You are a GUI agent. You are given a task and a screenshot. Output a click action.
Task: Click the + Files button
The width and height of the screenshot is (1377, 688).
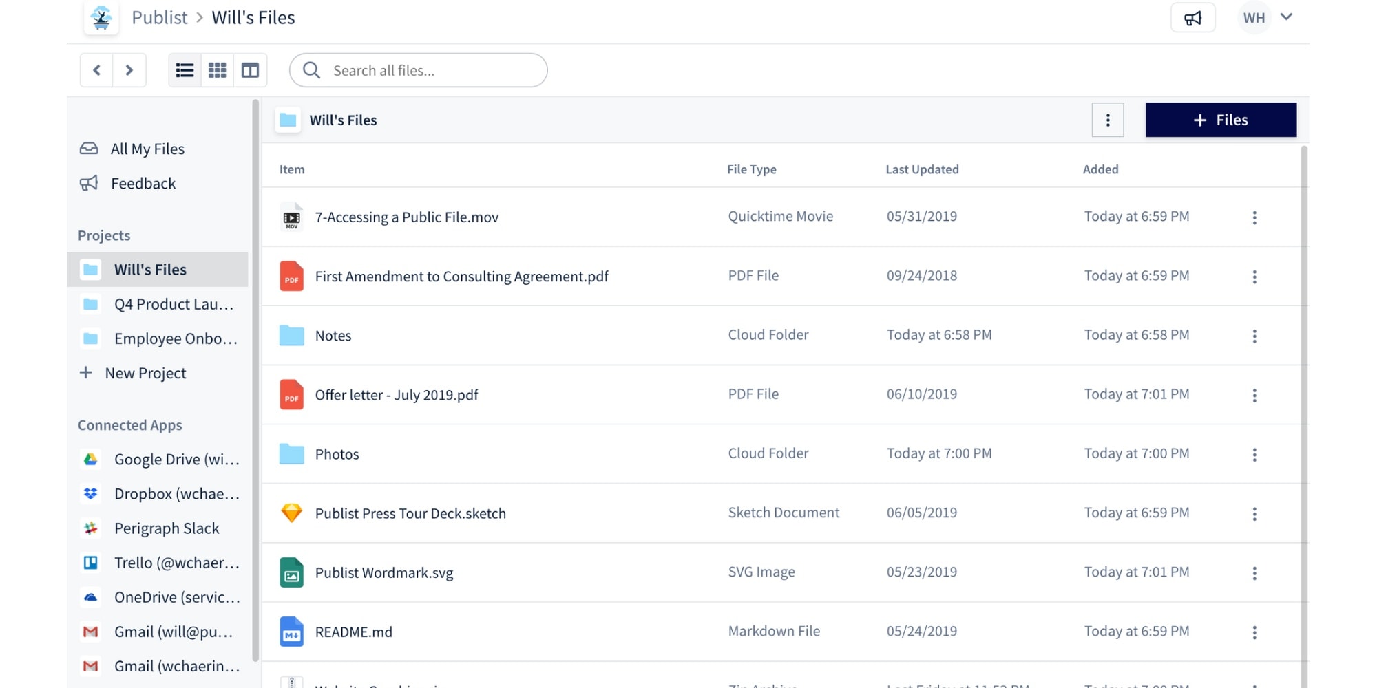pos(1220,120)
